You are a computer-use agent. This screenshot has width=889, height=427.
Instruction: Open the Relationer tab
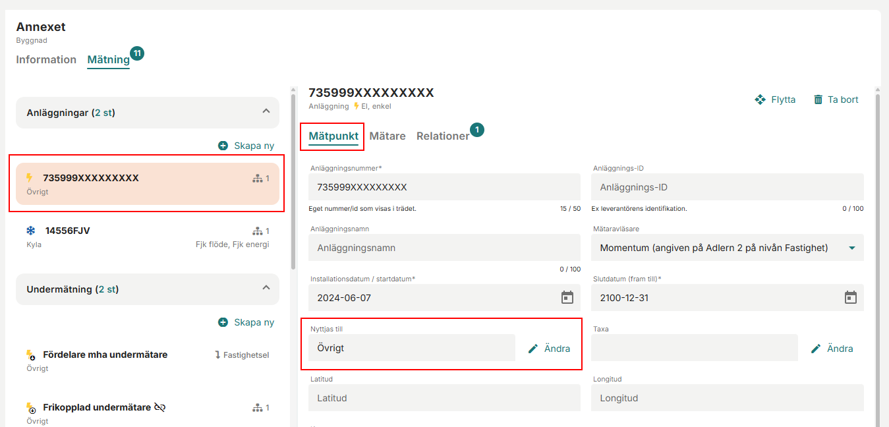pyautogui.click(x=443, y=136)
